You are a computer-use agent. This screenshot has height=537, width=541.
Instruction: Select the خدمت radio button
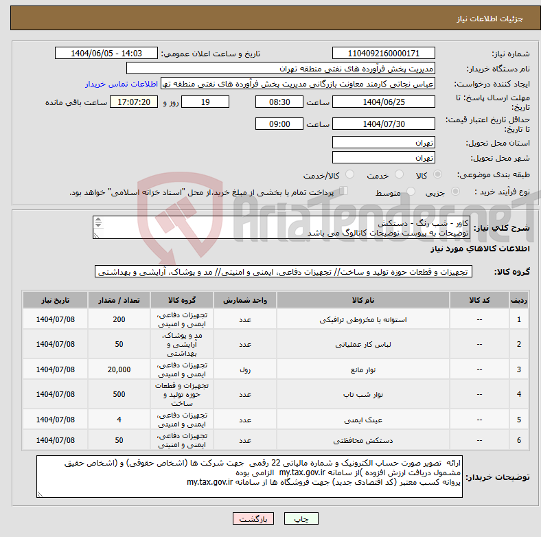pos(399,174)
